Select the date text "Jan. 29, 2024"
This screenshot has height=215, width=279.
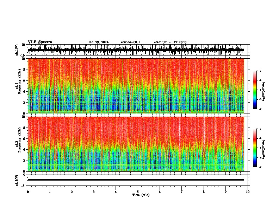coord(98,42)
